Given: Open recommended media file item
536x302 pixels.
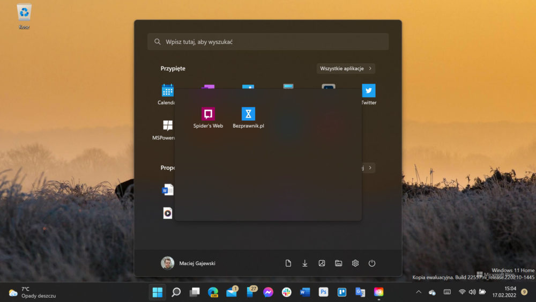Looking at the screenshot, I should (167, 213).
